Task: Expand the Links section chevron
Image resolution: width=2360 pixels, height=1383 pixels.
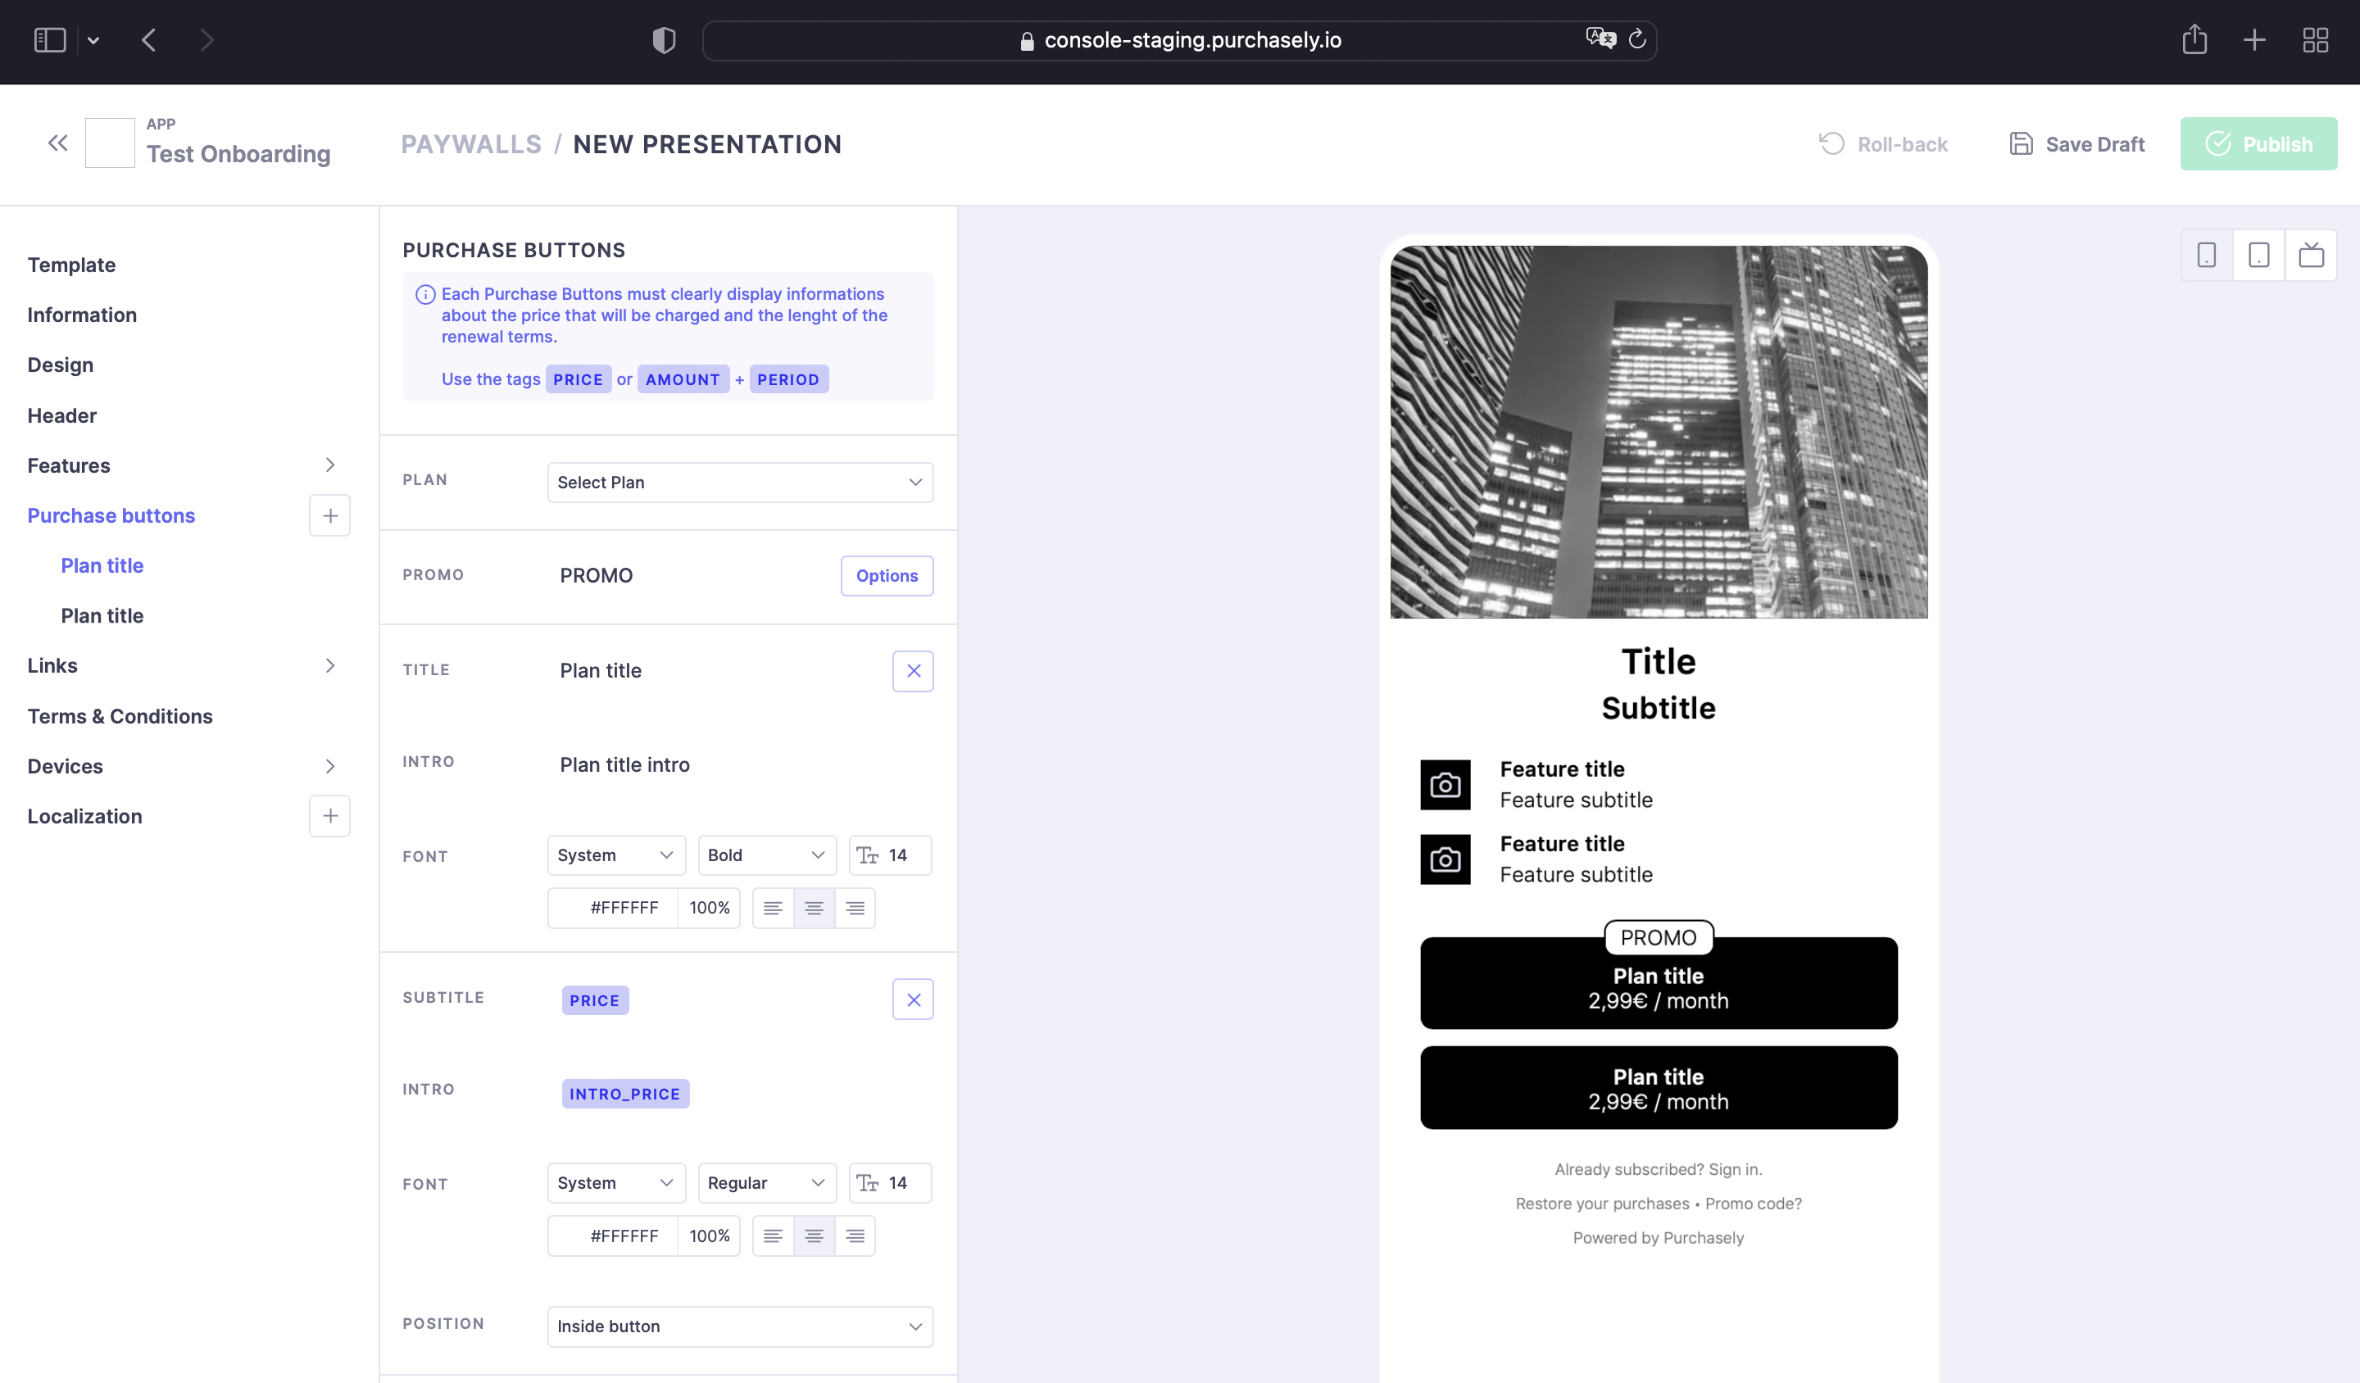Action: point(329,666)
